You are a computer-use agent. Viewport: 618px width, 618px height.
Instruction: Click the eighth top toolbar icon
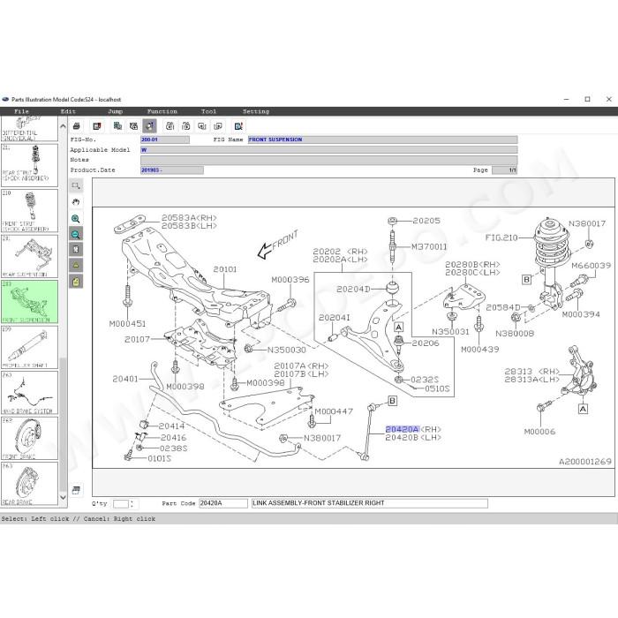pyautogui.click(x=202, y=126)
